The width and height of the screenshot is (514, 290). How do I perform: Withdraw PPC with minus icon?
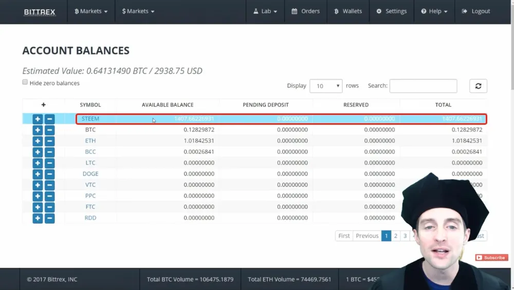pos(49,196)
